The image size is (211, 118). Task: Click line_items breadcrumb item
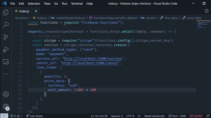tap(169, 18)
